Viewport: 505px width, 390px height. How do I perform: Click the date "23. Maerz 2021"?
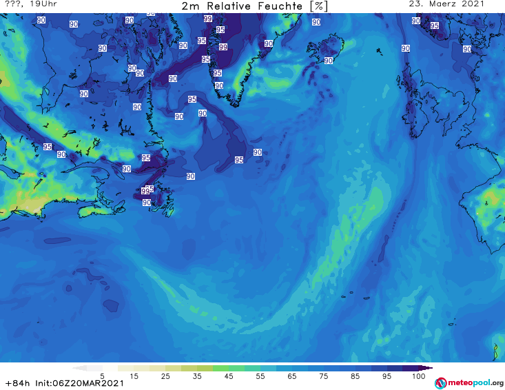[446, 4]
